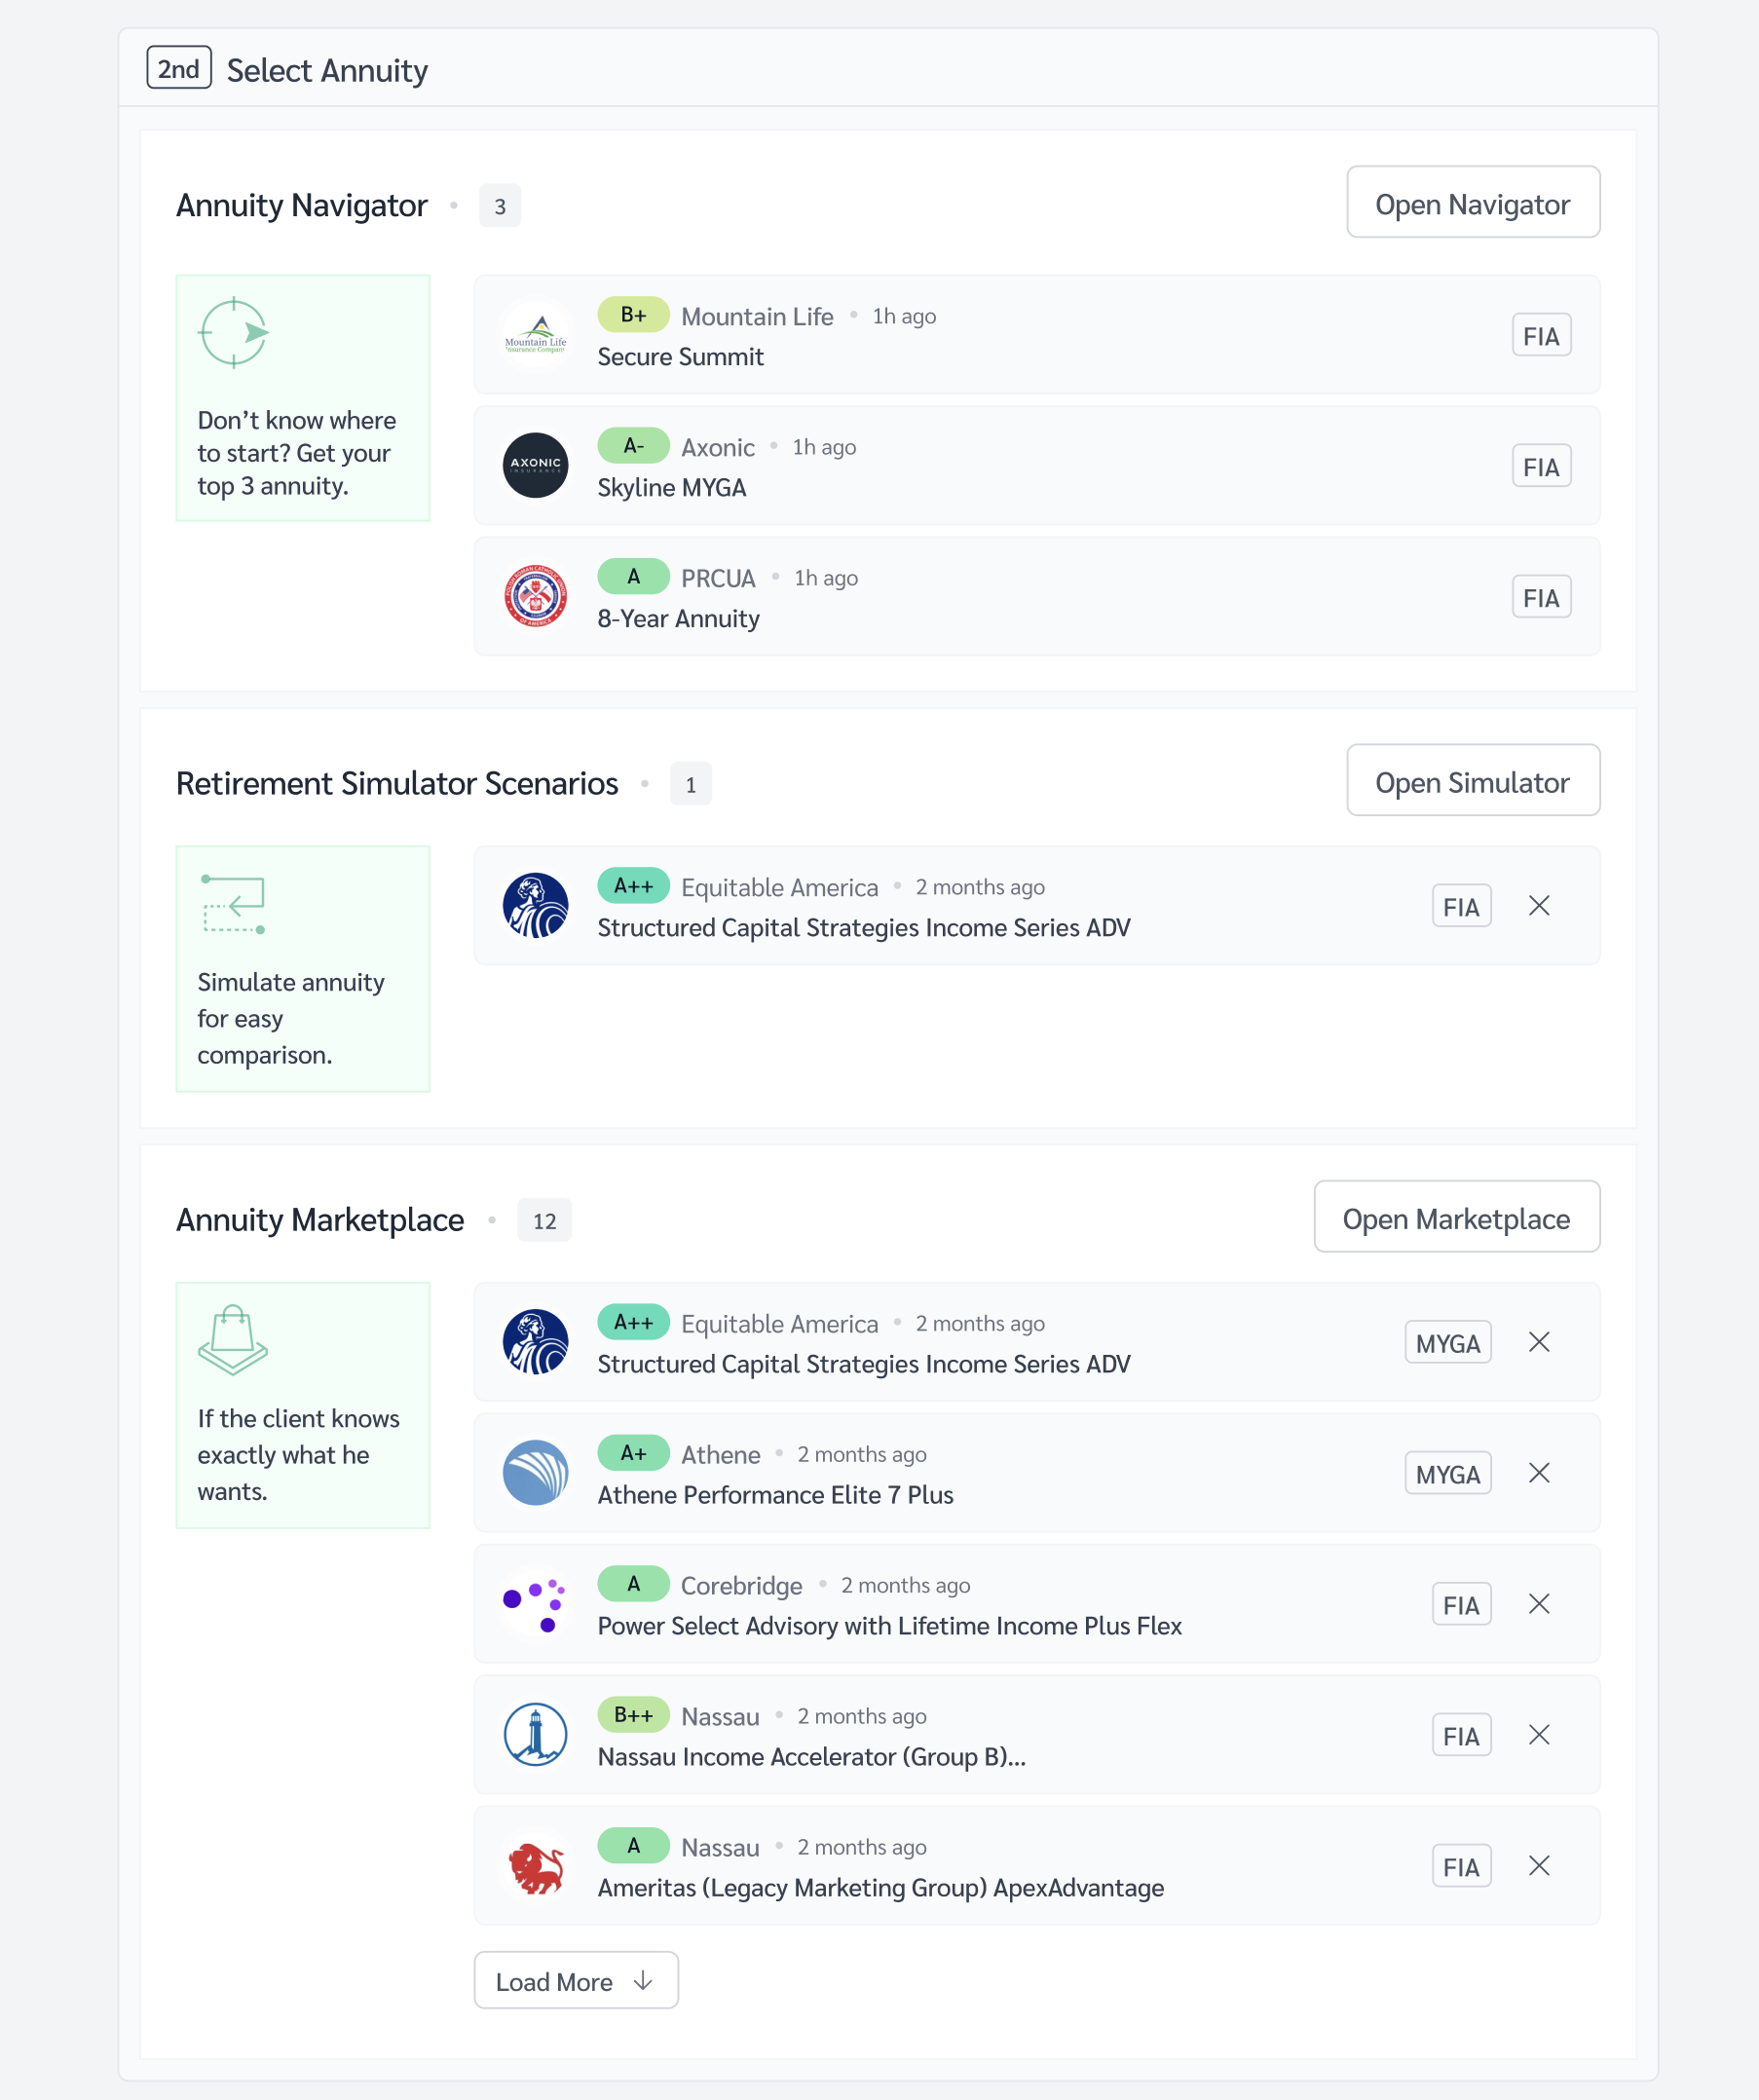This screenshot has height=2100, width=1759.
Task: Click the FIA tag on 8-Year Annuity
Action: coord(1541,598)
